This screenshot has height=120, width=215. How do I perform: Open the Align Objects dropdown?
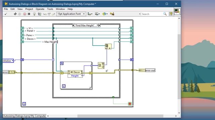90,14
